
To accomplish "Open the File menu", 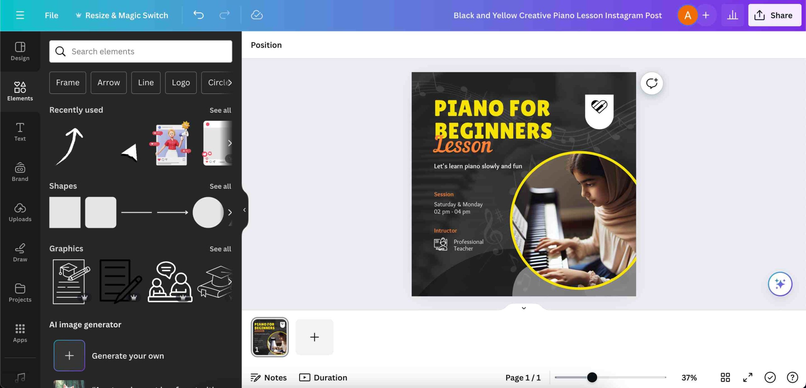I will 51,15.
